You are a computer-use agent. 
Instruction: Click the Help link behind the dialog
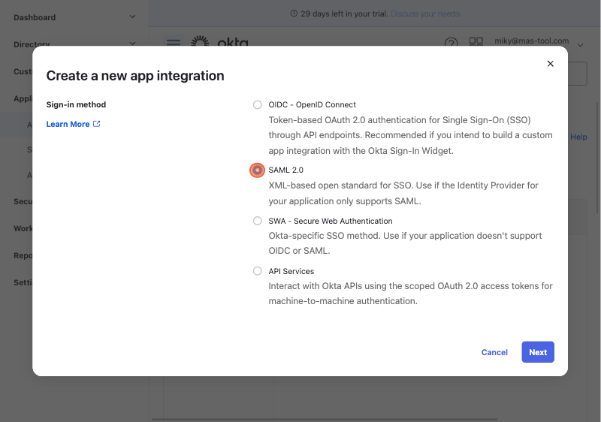tap(578, 137)
